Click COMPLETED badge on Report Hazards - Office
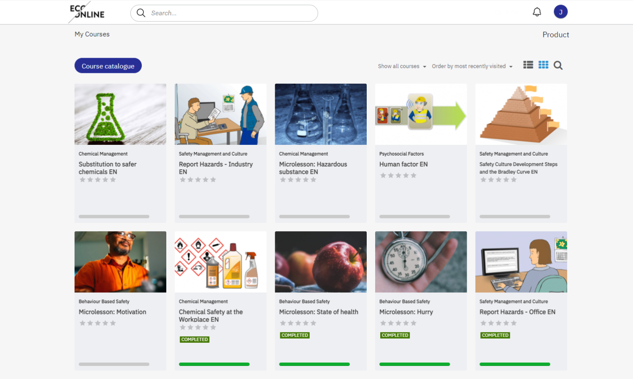The height and width of the screenshot is (379, 633). (495, 335)
